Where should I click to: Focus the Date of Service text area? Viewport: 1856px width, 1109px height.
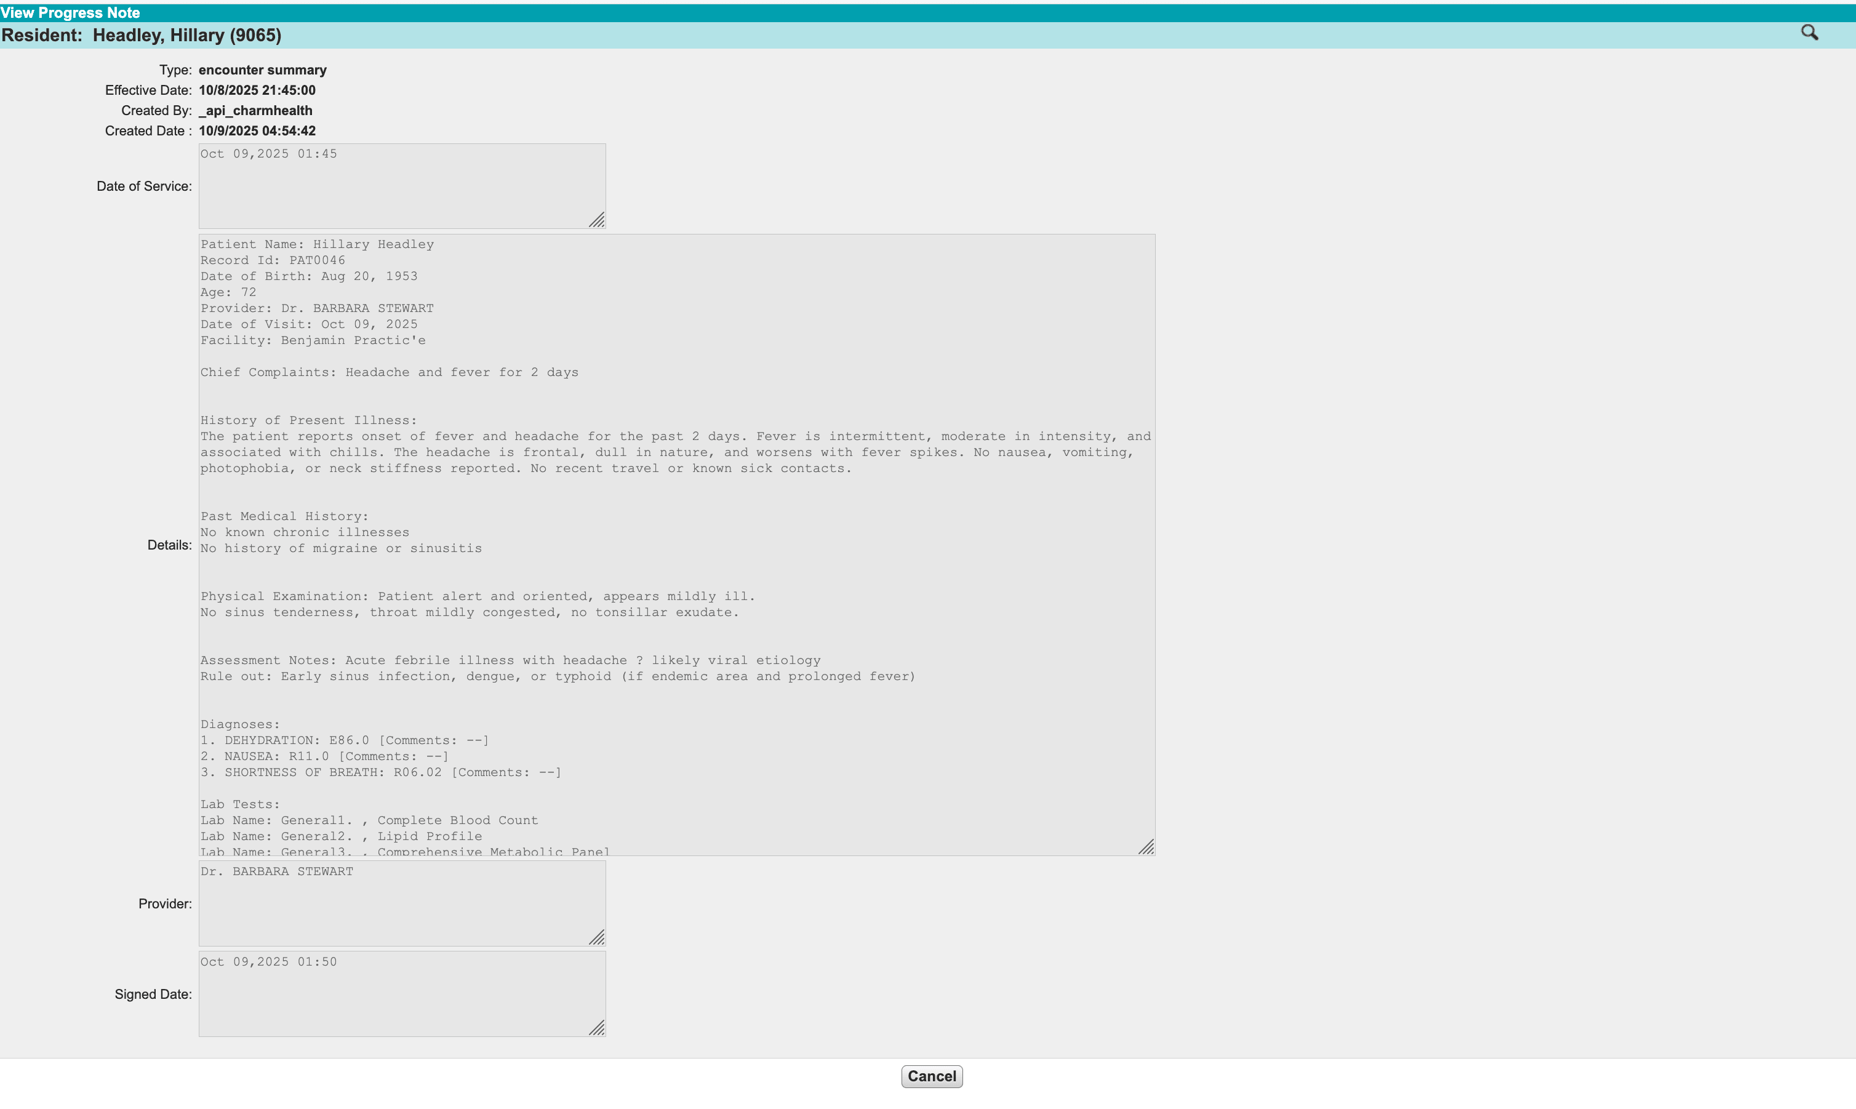coord(402,187)
